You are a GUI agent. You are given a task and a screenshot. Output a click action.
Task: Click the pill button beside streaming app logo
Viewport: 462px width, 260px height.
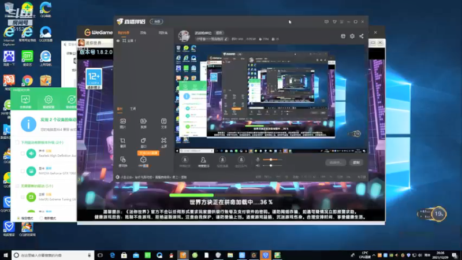point(156,21)
